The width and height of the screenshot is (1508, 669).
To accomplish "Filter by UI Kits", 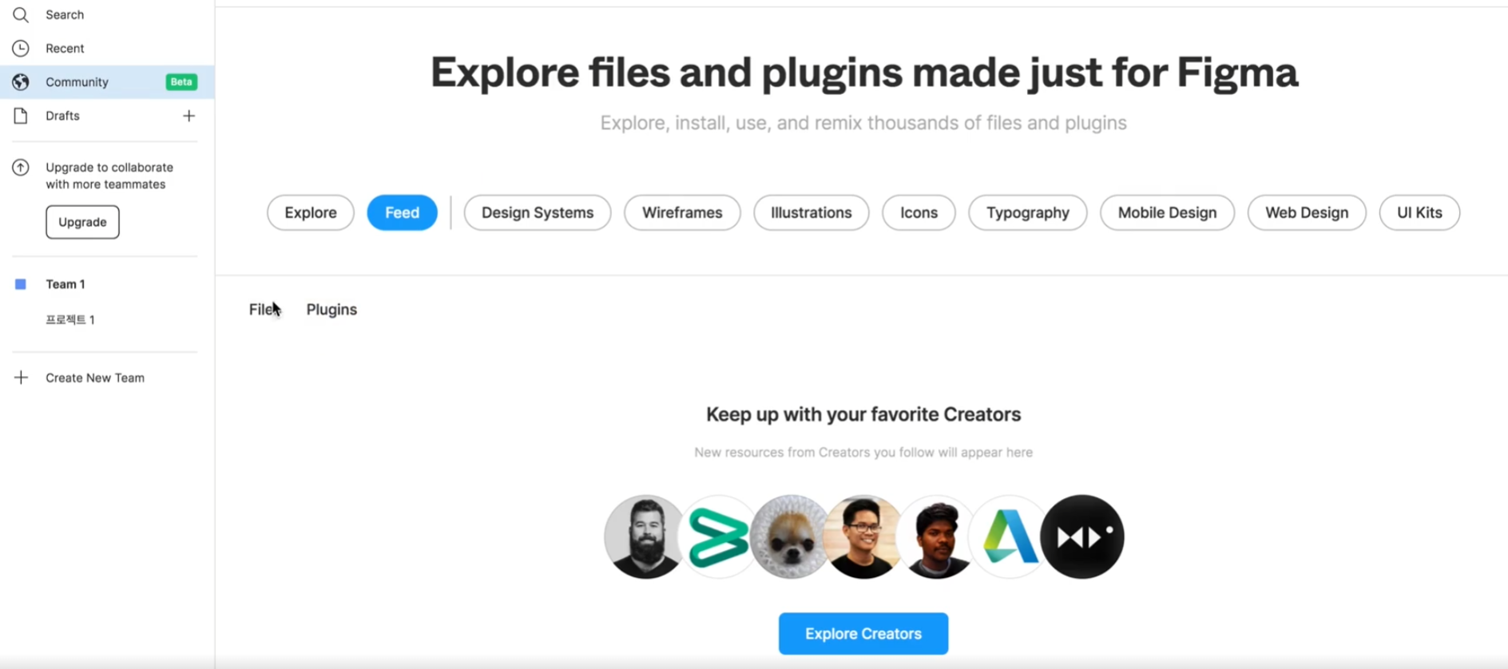I will click(1419, 212).
